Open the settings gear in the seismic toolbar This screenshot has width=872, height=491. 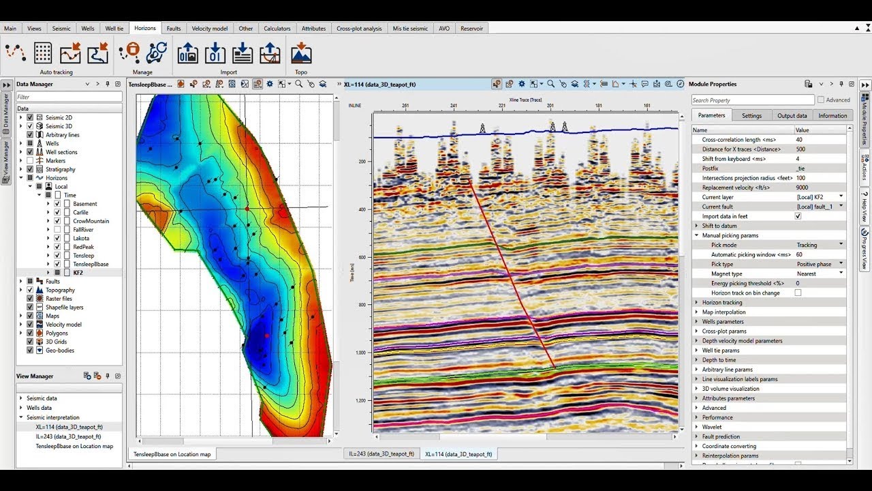522,84
